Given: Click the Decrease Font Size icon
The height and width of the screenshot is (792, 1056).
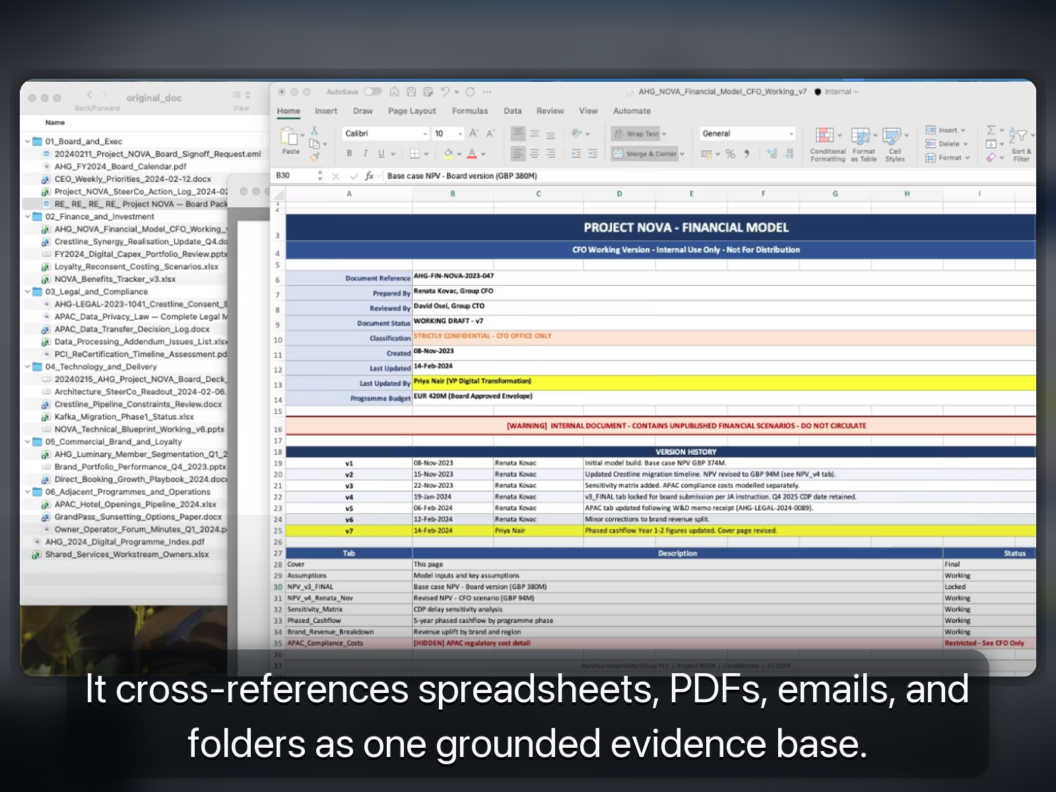Looking at the screenshot, I should click(490, 133).
